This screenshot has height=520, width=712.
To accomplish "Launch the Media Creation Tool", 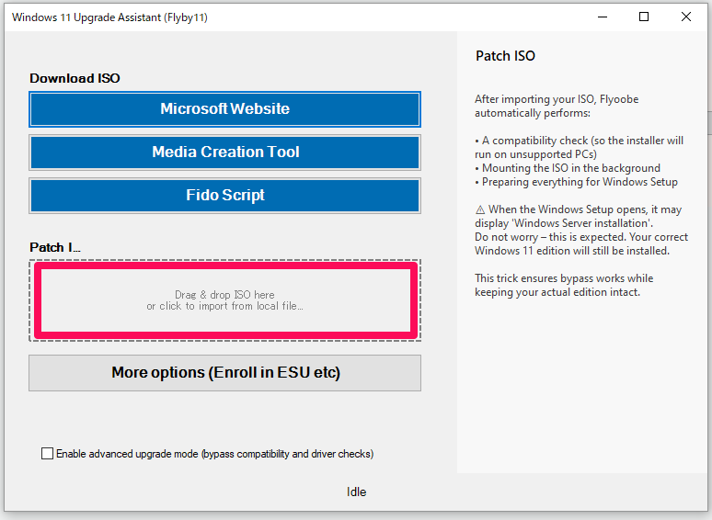I will pyautogui.click(x=225, y=152).
